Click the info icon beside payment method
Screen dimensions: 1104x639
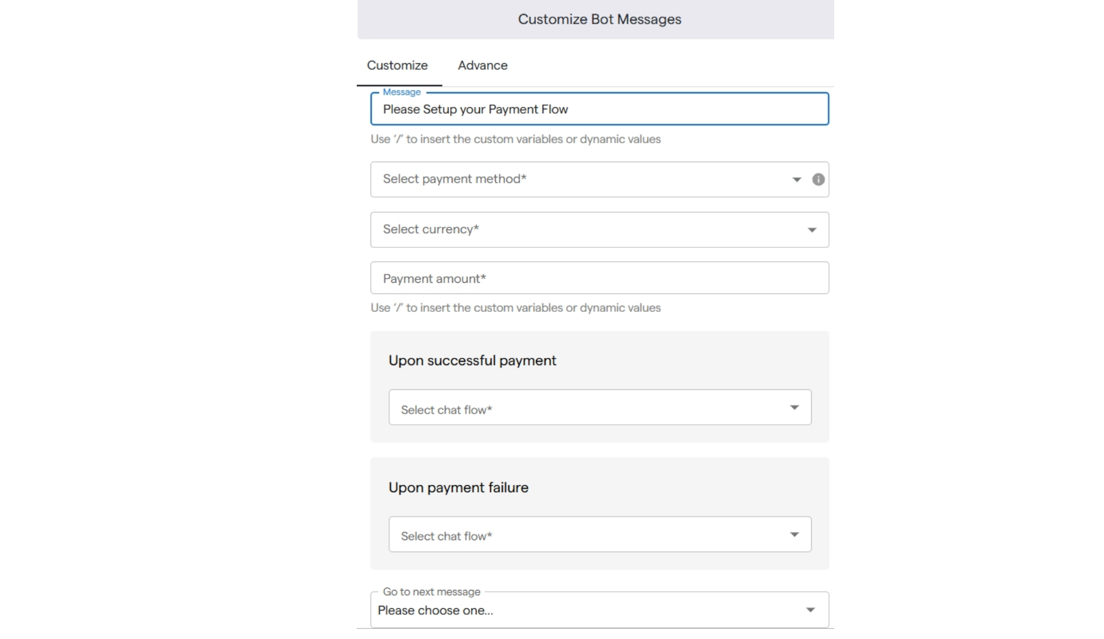[818, 179]
